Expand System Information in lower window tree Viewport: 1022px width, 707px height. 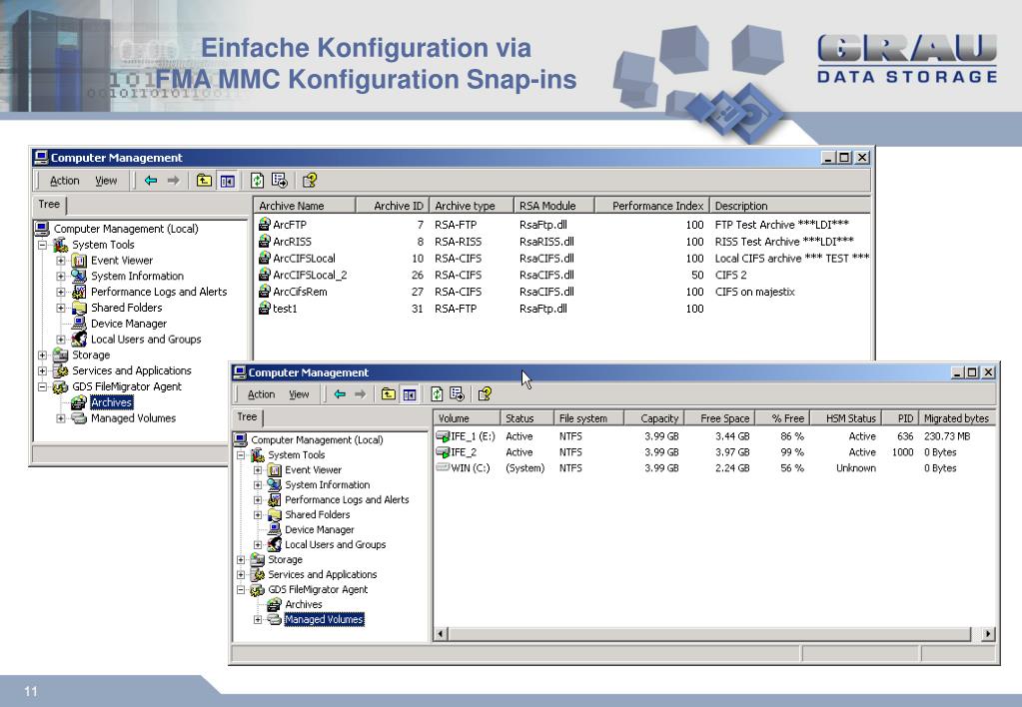tap(258, 484)
